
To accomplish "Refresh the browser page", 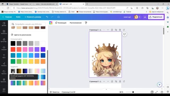I will point(8,8).
